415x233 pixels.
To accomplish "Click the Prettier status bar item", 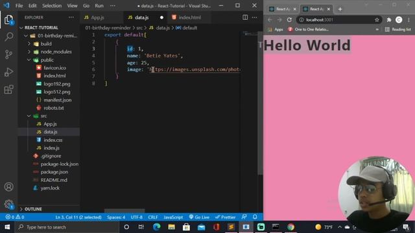I will 225,217.
